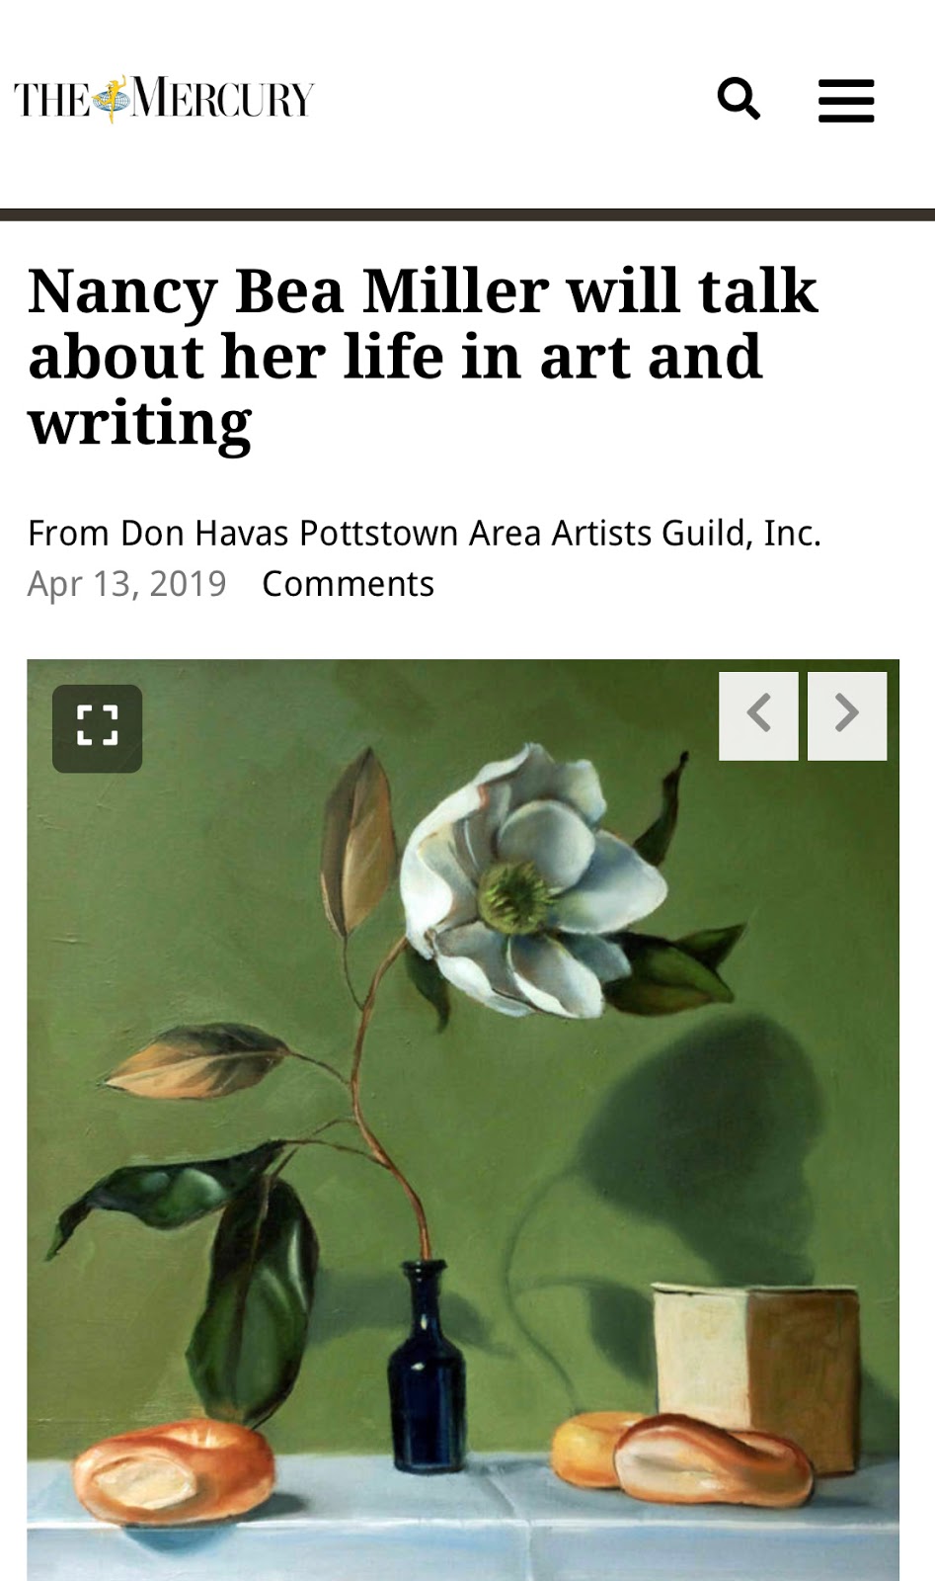This screenshot has height=1581, width=935.
Task: Select the magnifying glass search icon
Action: pyautogui.click(x=740, y=100)
